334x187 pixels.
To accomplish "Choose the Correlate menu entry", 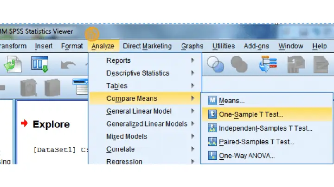I will pos(145,149).
